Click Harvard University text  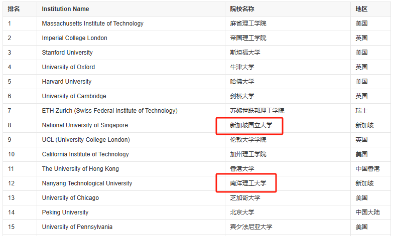(x=67, y=82)
